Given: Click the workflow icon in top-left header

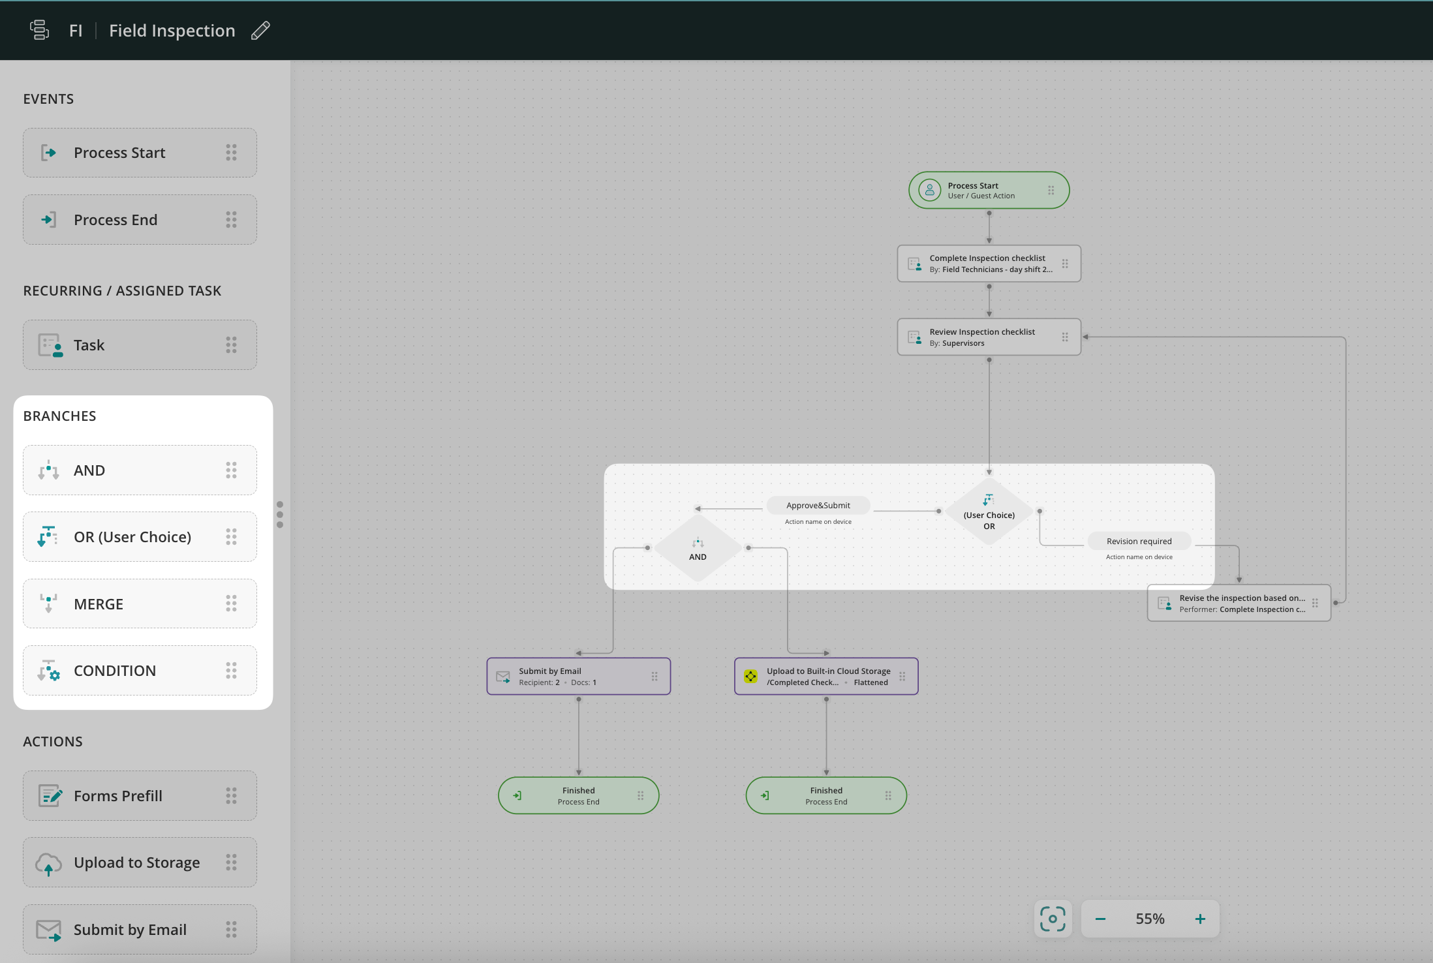Looking at the screenshot, I should coord(40,30).
